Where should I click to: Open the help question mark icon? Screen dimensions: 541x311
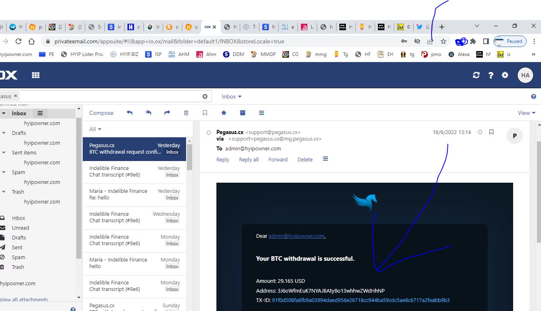[x=491, y=75]
